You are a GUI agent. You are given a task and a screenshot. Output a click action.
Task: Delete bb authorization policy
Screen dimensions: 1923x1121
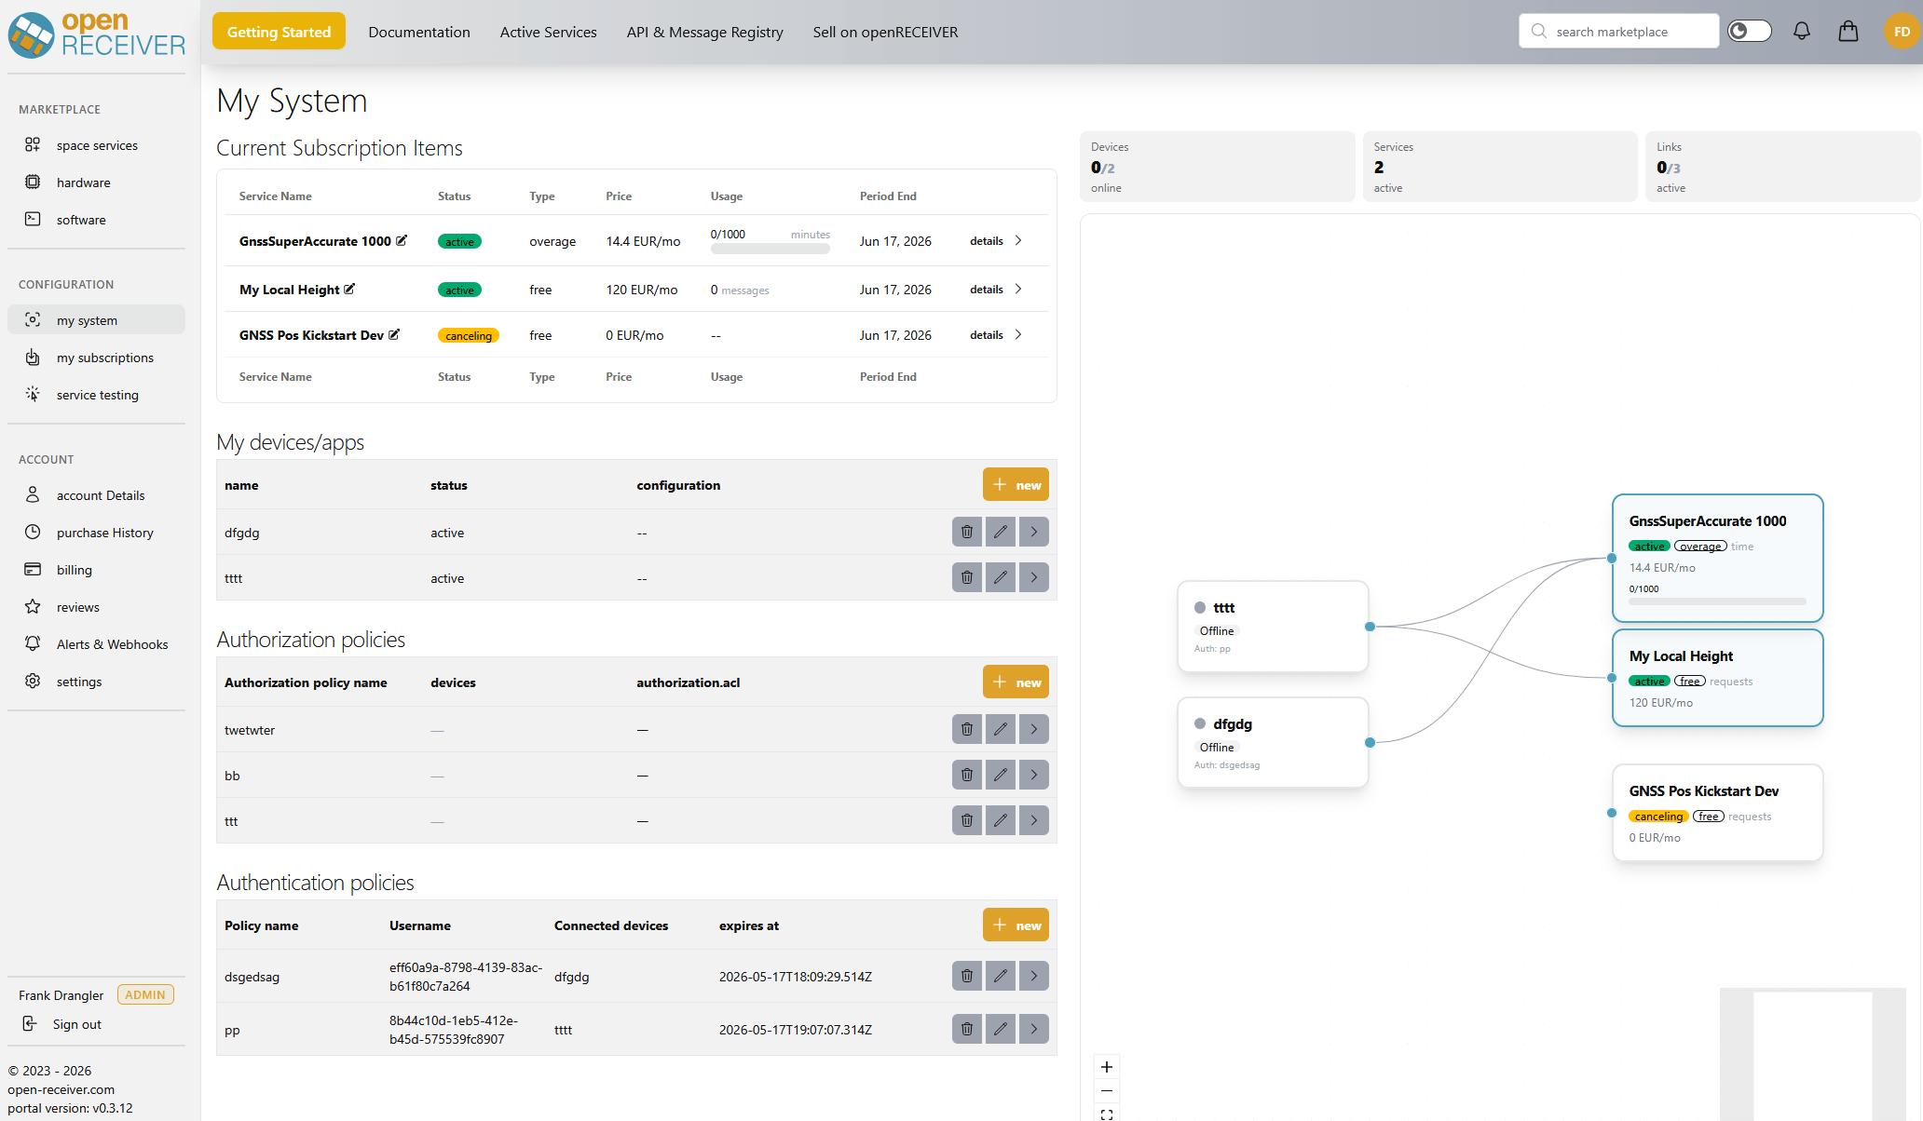(x=967, y=775)
